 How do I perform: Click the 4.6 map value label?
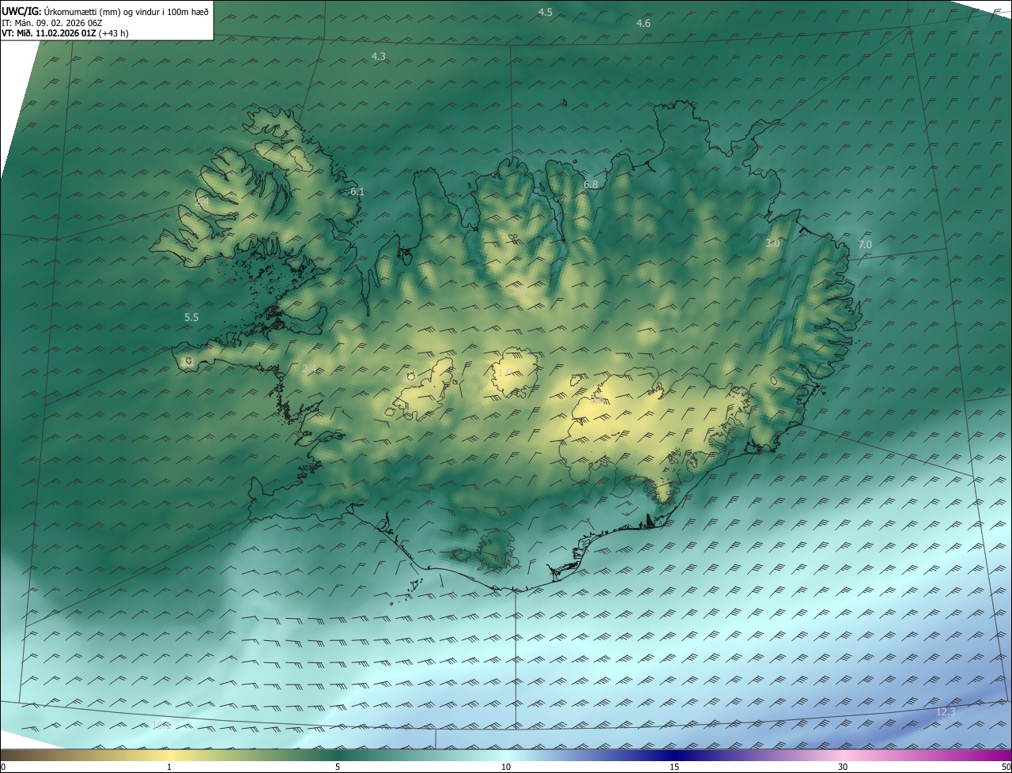click(644, 24)
